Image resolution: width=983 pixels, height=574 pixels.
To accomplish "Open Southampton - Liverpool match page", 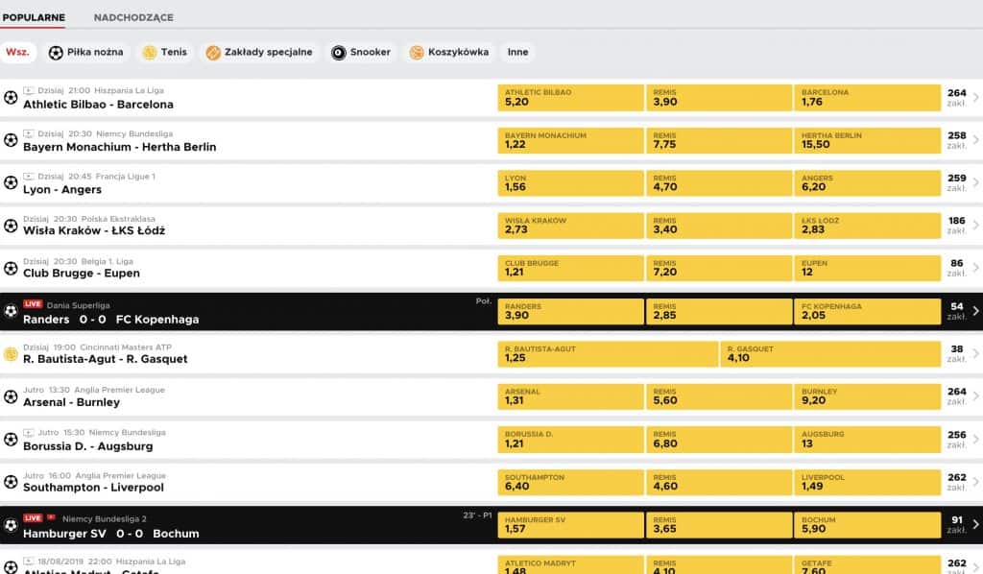I will coord(93,488).
